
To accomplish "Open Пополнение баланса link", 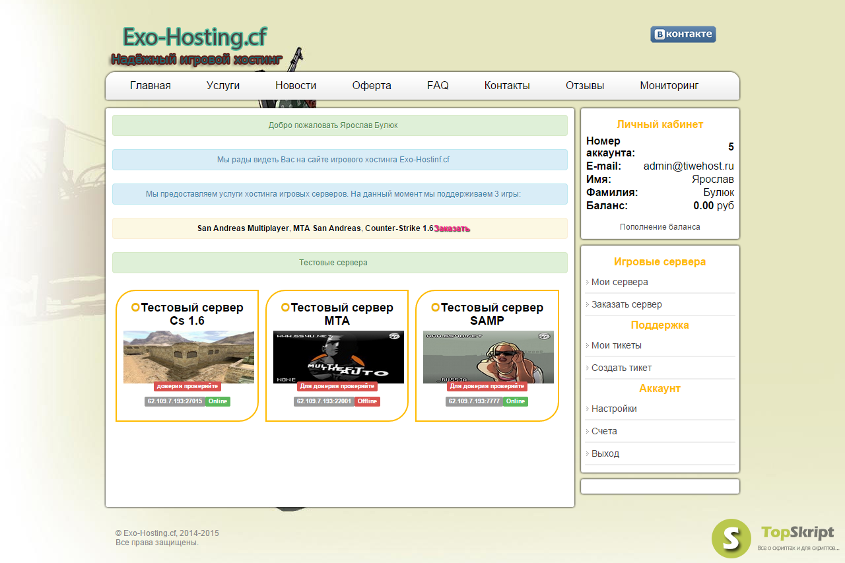I will (x=660, y=226).
